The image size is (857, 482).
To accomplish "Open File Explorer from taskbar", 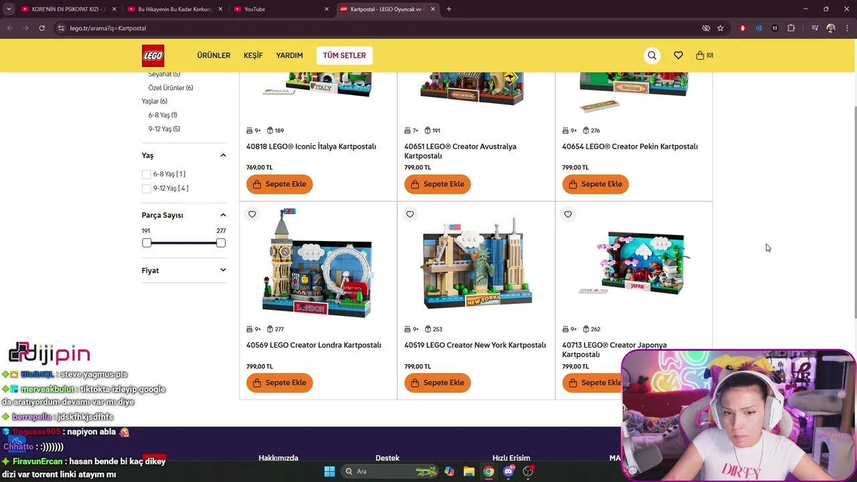I will click(x=469, y=471).
